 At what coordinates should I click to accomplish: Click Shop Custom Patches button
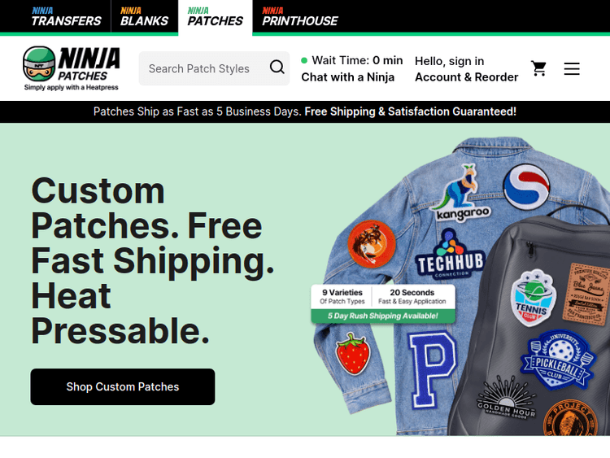(123, 386)
